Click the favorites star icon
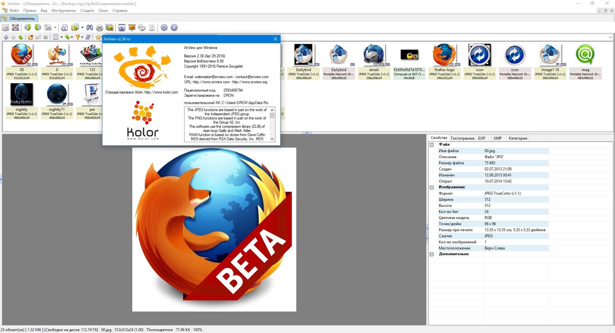This screenshot has height=333, width=615. 98,37
